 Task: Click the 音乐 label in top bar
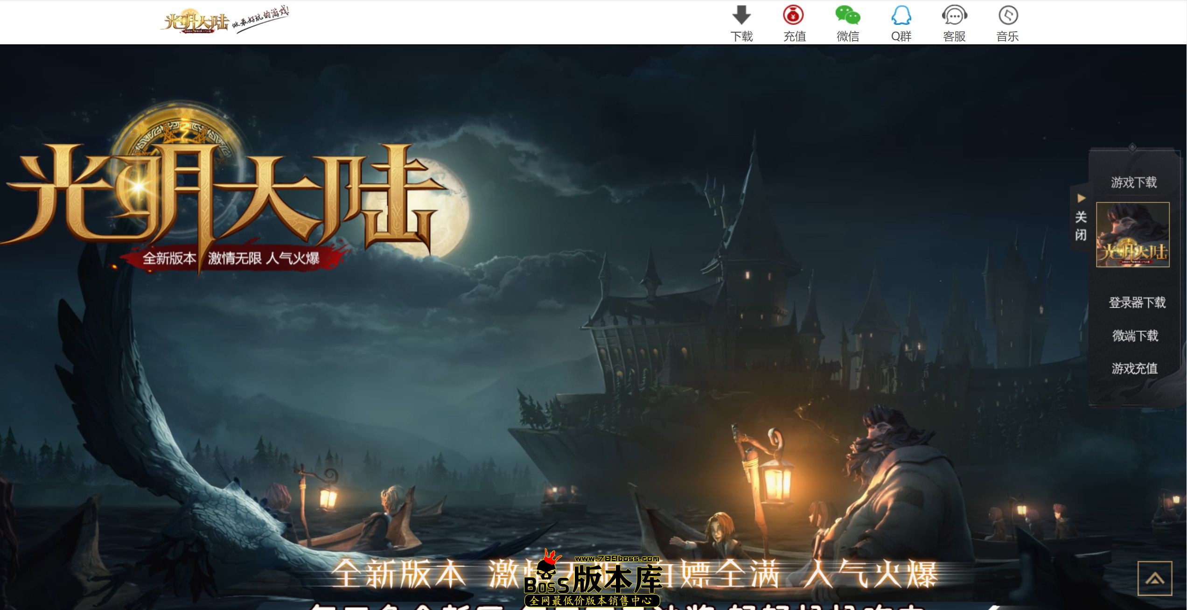point(1007,36)
